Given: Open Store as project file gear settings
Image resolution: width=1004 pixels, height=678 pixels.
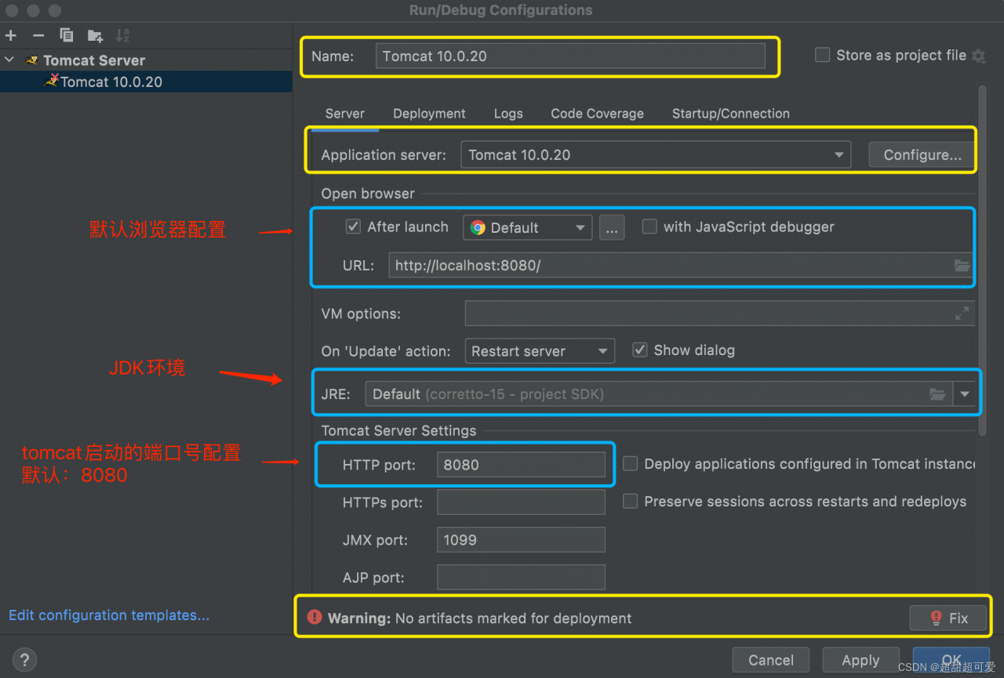Looking at the screenshot, I should click(978, 56).
